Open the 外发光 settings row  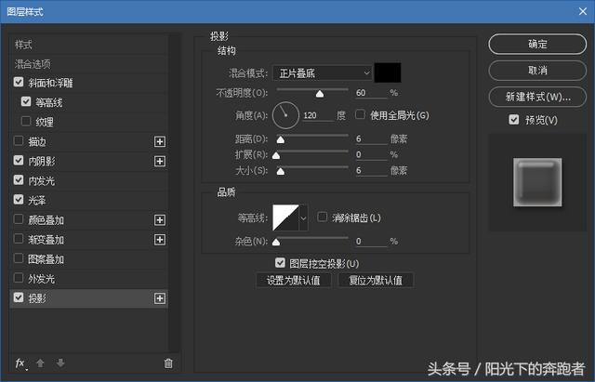[x=88, y=279]
